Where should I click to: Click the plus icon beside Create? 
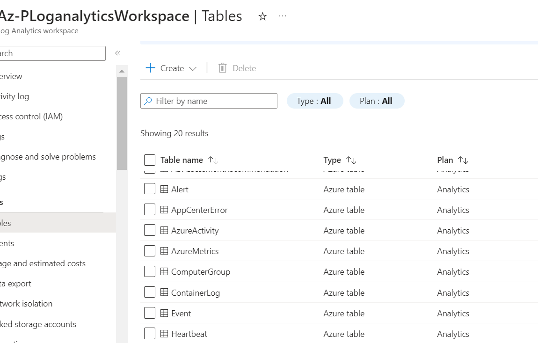[150, 68]
